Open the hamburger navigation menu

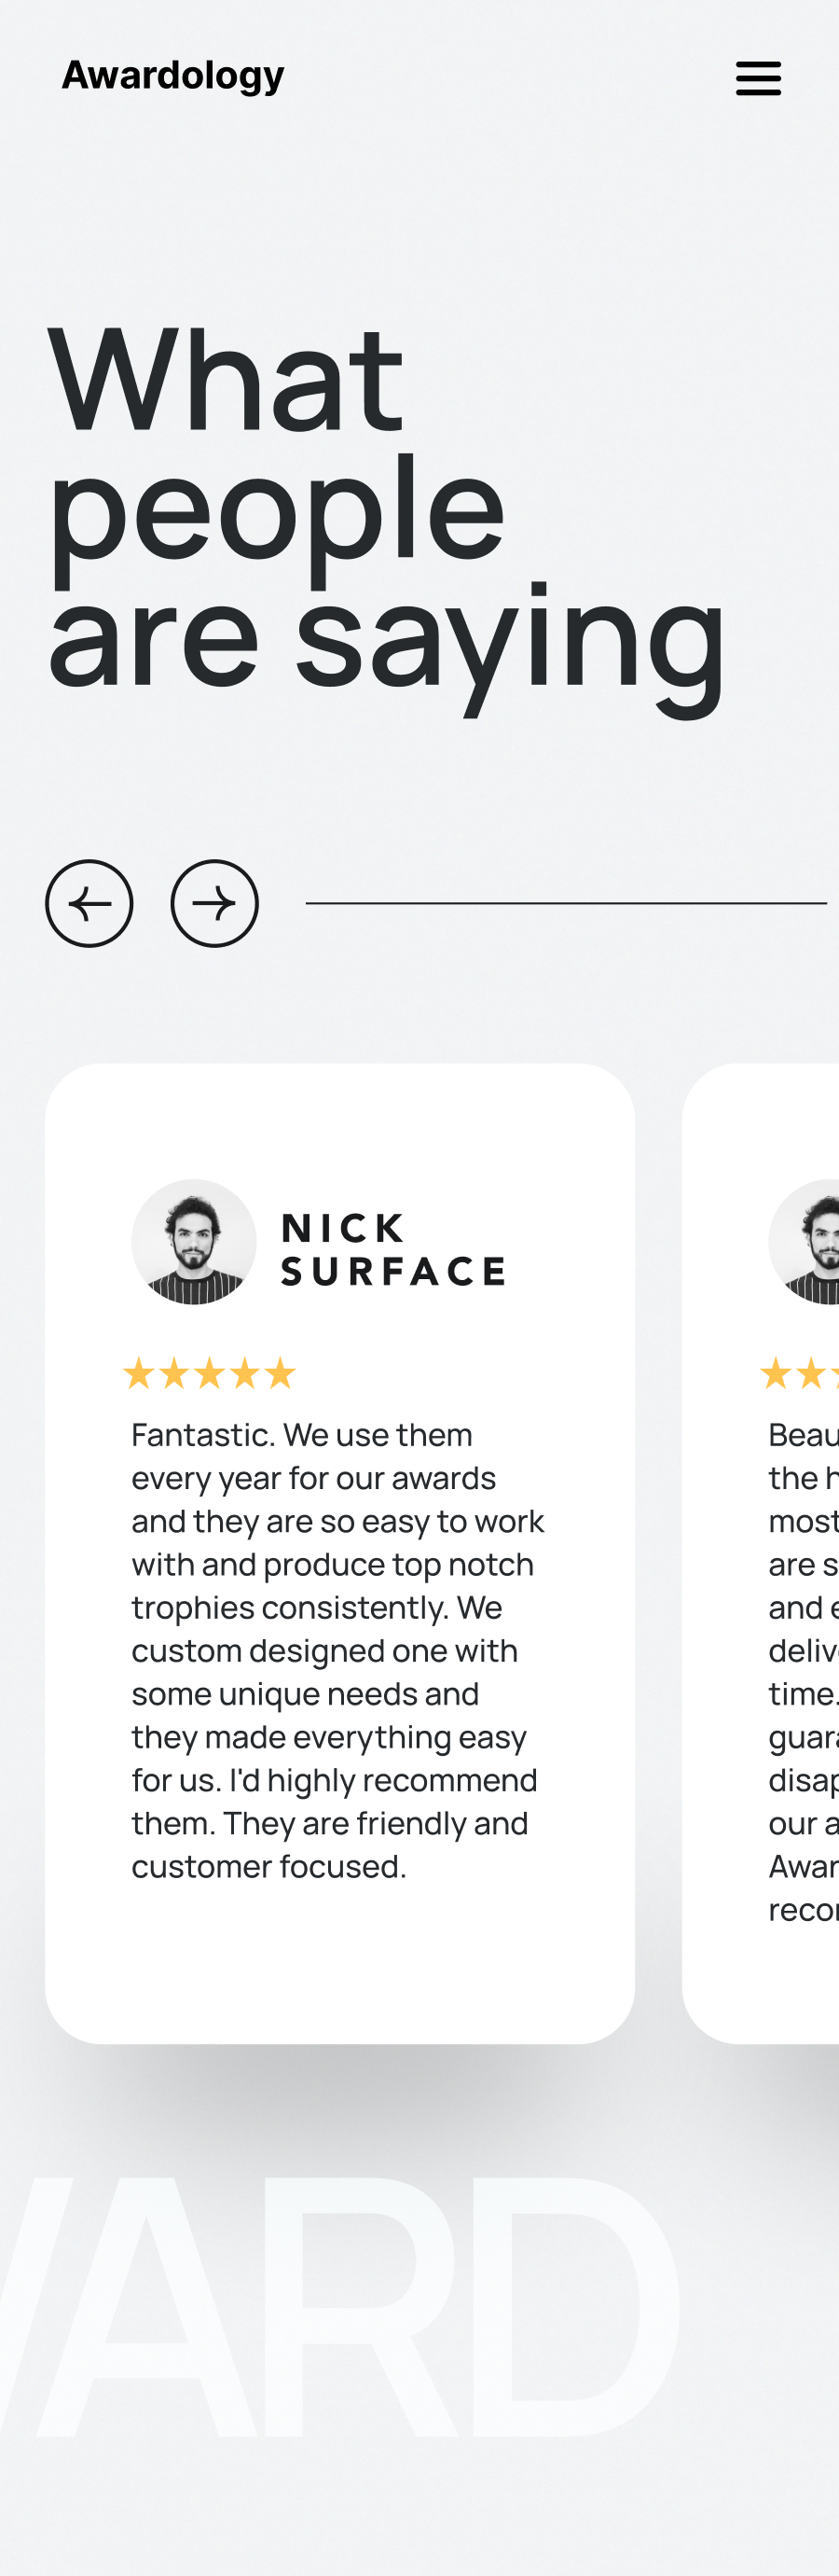pos(758,78)
